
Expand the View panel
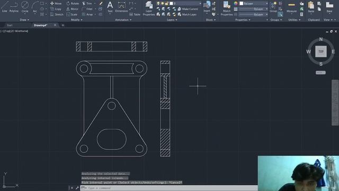[x=328, y=20]
